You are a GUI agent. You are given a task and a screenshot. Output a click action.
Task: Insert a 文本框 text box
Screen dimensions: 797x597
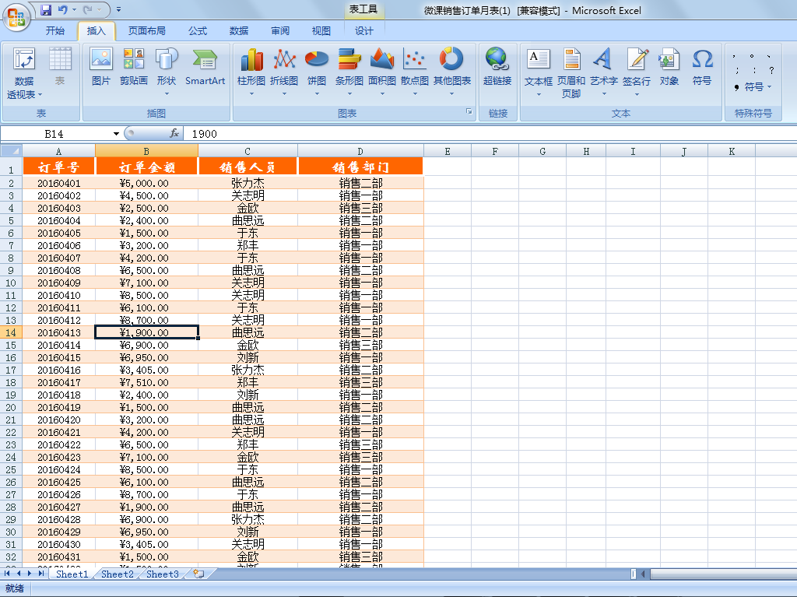pyautogui.click(x=539, y=71)
